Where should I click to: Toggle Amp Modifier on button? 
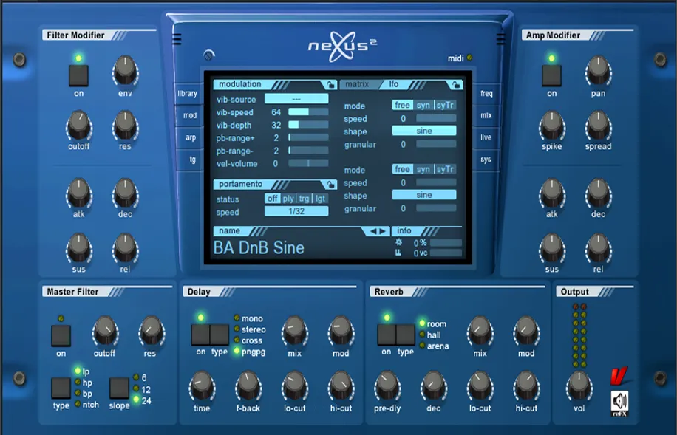tap(552, 75)
